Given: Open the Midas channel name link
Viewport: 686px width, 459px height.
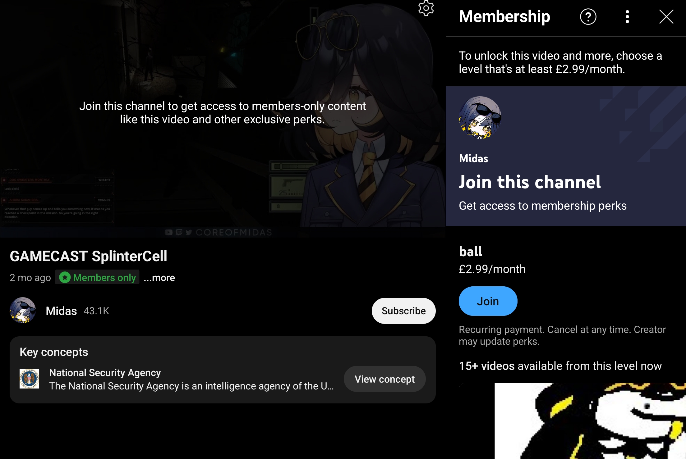Looking at the screenshot, I should pyautogui.click(x=61, y=311).
